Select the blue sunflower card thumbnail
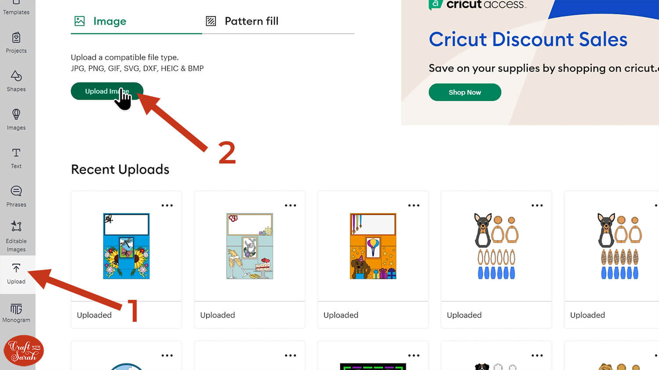659x370 pixels. click(127, 246)
